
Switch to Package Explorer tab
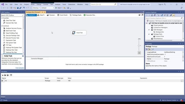[76, 15]
